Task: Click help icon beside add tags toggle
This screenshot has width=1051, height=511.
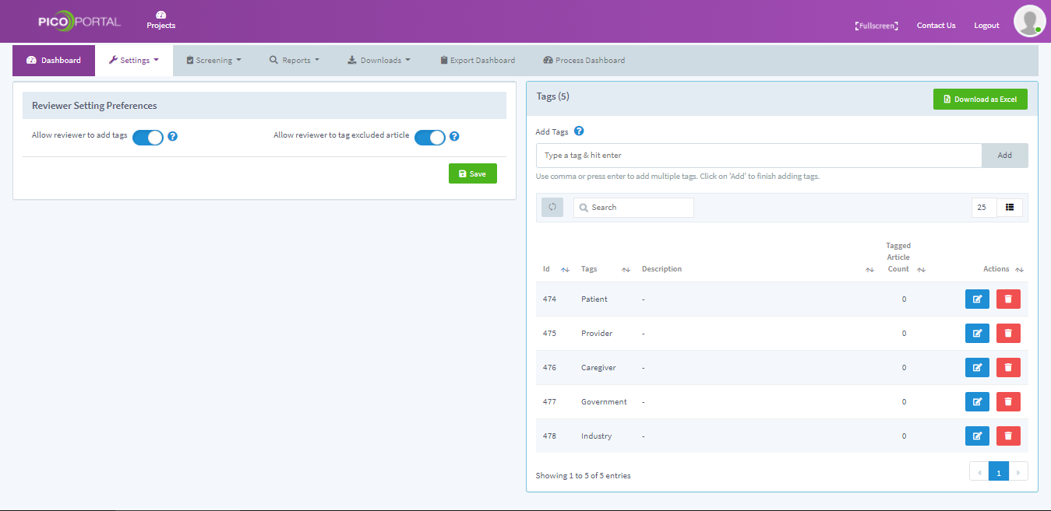Action: (173, 136)
